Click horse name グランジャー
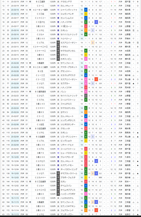This screenshot has width=141, height=217. tap(66, 71)
